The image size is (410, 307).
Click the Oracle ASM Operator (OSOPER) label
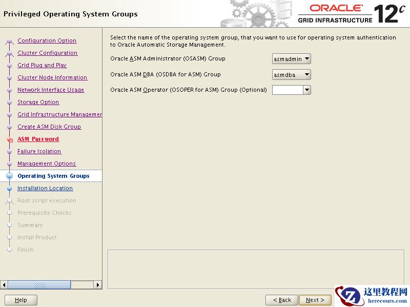[x=188, y=90]
